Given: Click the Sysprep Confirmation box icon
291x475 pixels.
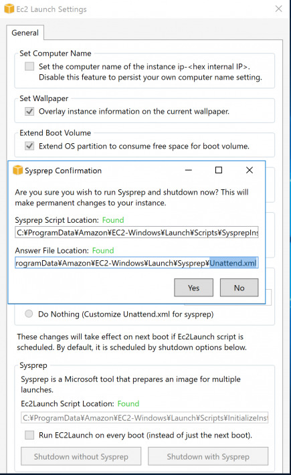Looking at the screenshot, I should pyautogui.click(x=18, y=170).
